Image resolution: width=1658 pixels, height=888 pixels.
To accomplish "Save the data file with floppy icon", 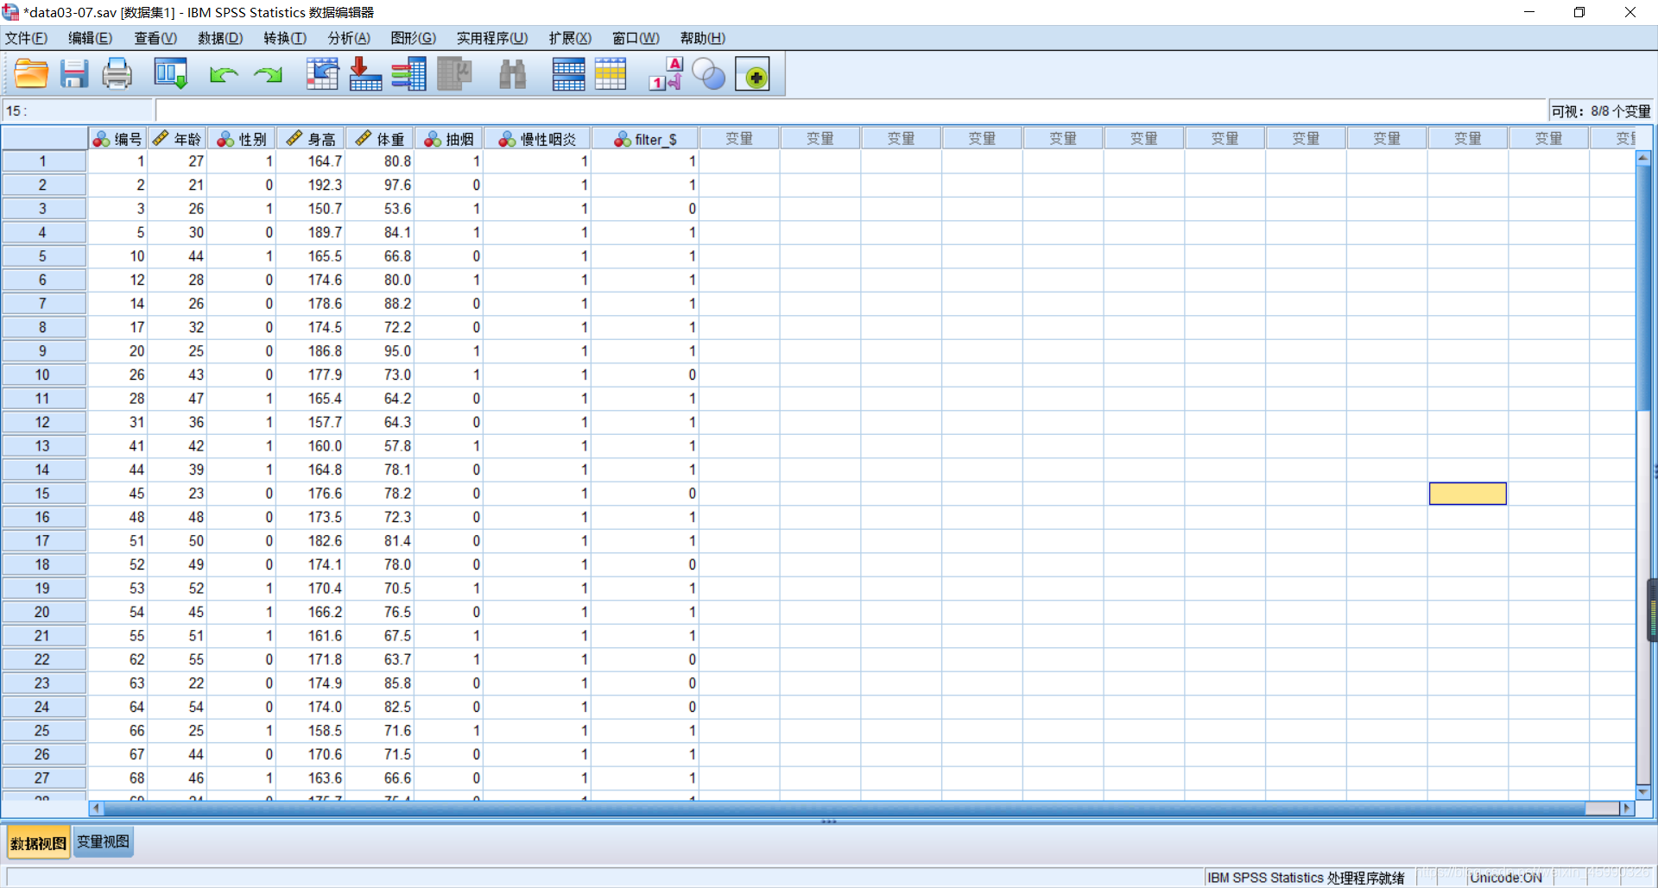I will click(x=74, y=74).
